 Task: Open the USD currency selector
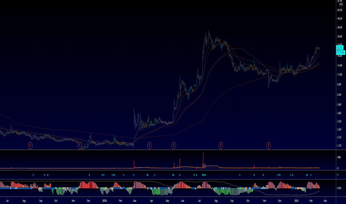341,4
